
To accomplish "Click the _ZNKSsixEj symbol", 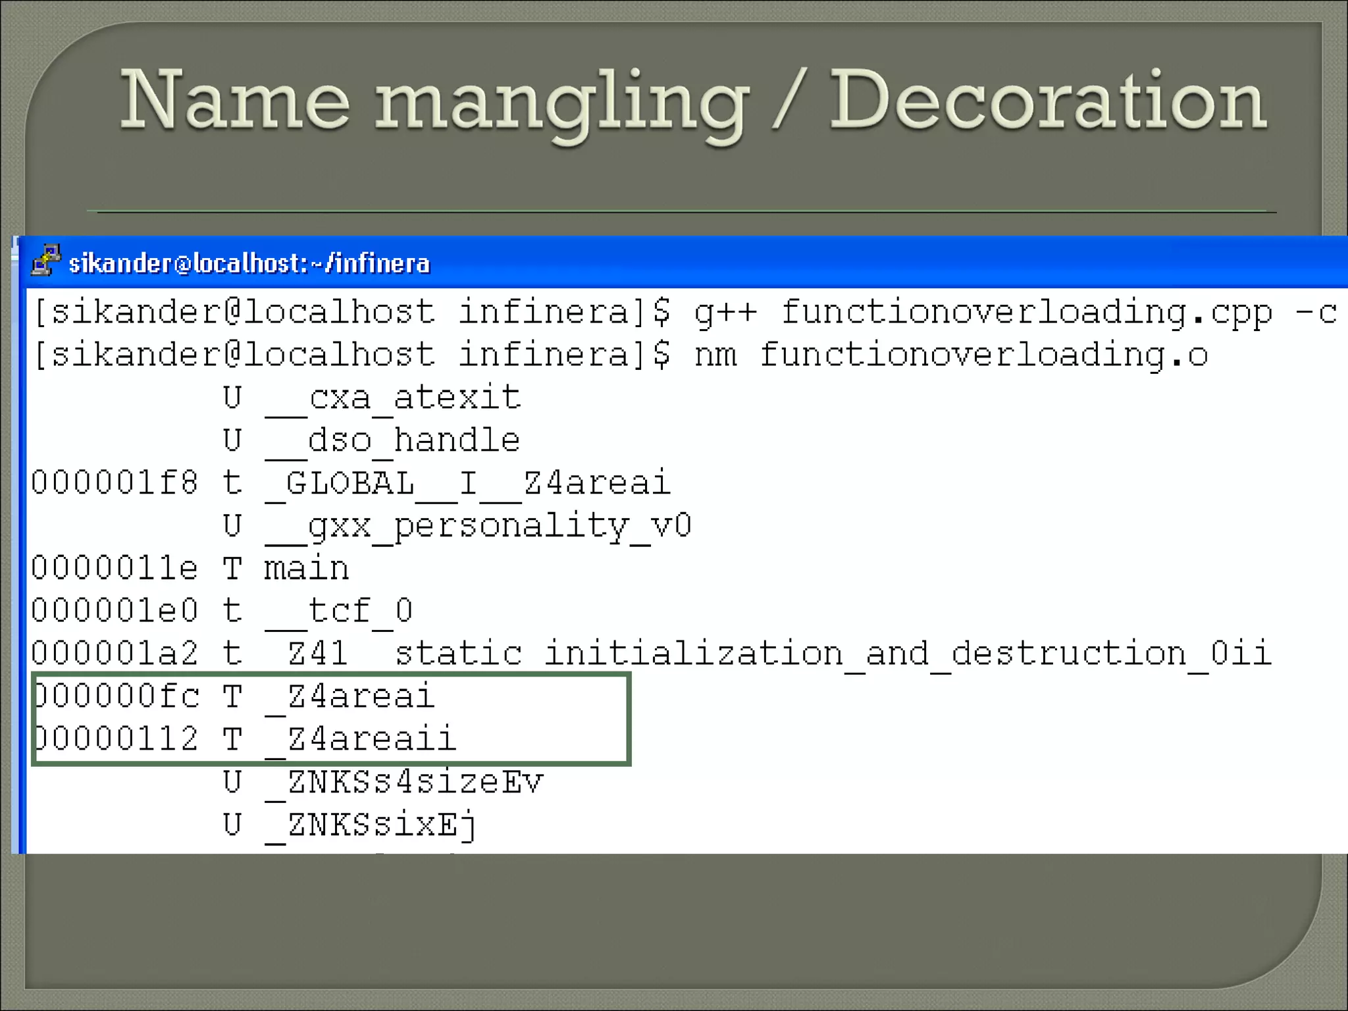I will coord(371,825).
